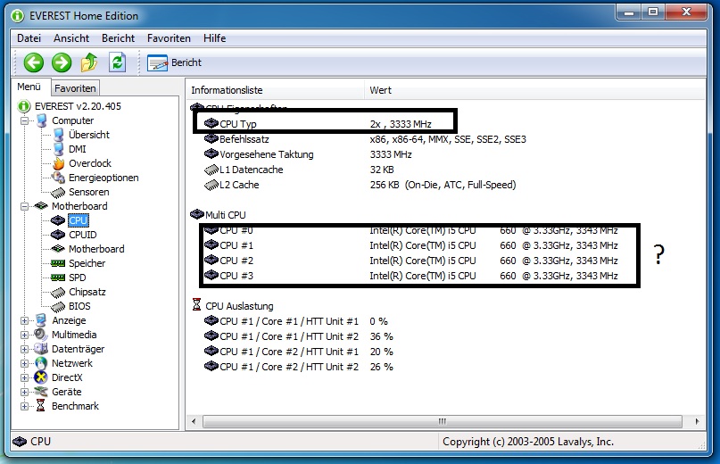Select the L2 Cache row
This screenshot has width=720, height=464.
coord(360,185)
